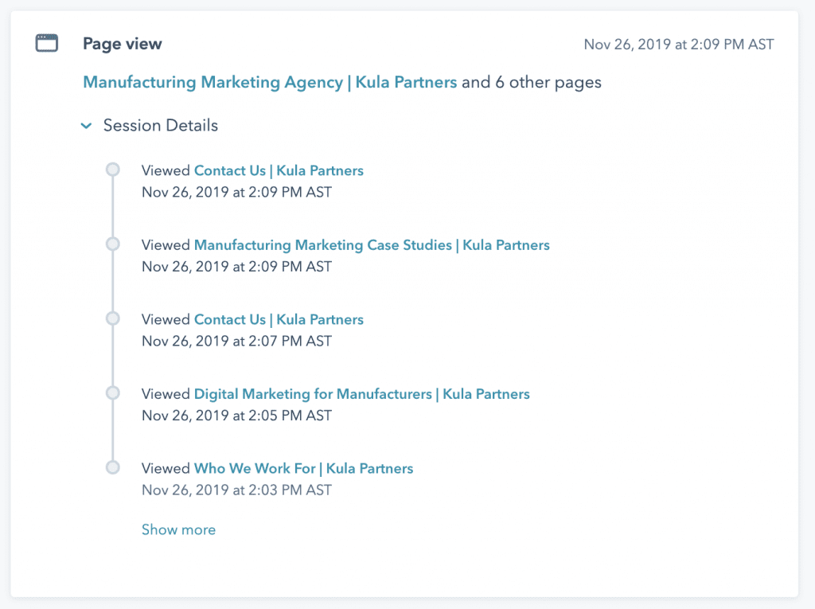Screen dimensions: 815x609
Task: Click the 'and 6 other pages' text
Action: coord(531,82)
